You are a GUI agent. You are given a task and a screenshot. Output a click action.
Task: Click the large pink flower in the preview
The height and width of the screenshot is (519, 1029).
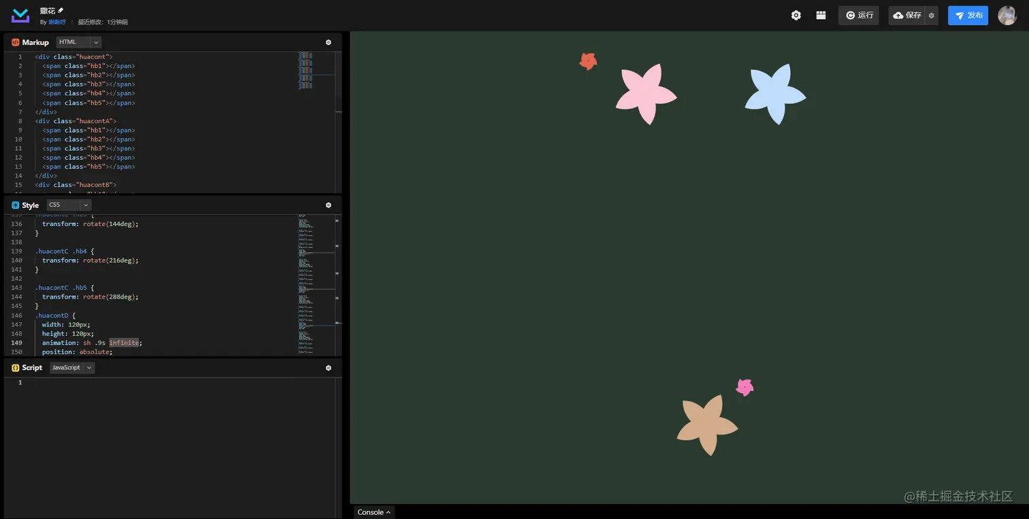[x=646, y=94]
